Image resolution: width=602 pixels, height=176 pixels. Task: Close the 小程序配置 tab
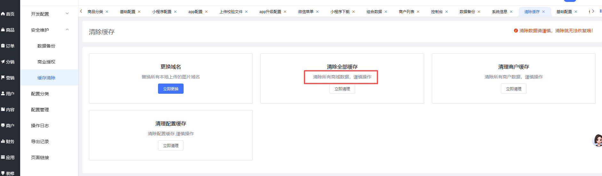click(175, 12)
